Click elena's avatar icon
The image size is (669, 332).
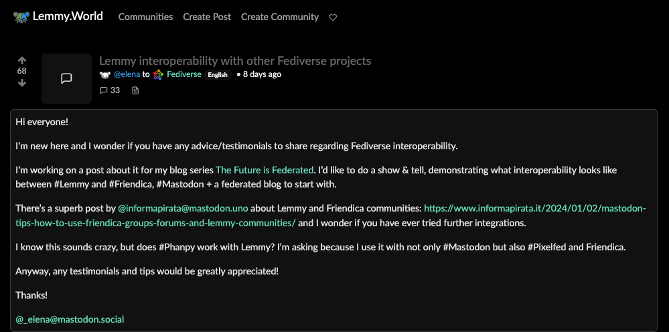coord(104,74)
